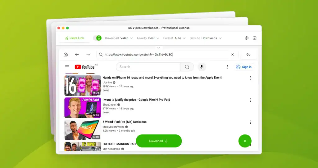Screen dimensions: 318x168
Task: Click the '198K views' text
Action: [x=109, y=86]
